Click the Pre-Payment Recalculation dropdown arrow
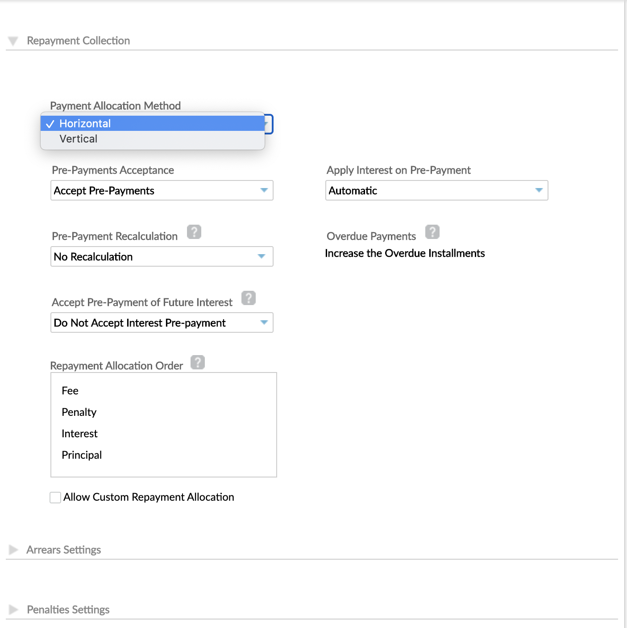Screen dimensions: 627x628 click(262, 256)
